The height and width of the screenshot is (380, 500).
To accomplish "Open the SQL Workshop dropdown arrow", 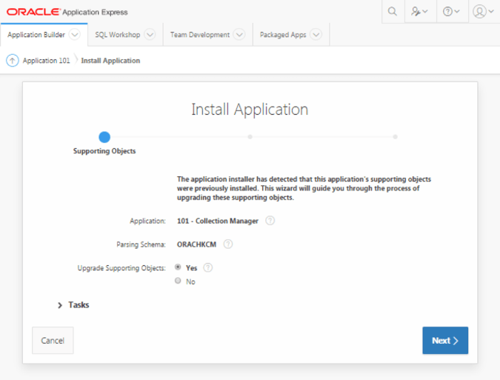I will (x=150, y=34).
